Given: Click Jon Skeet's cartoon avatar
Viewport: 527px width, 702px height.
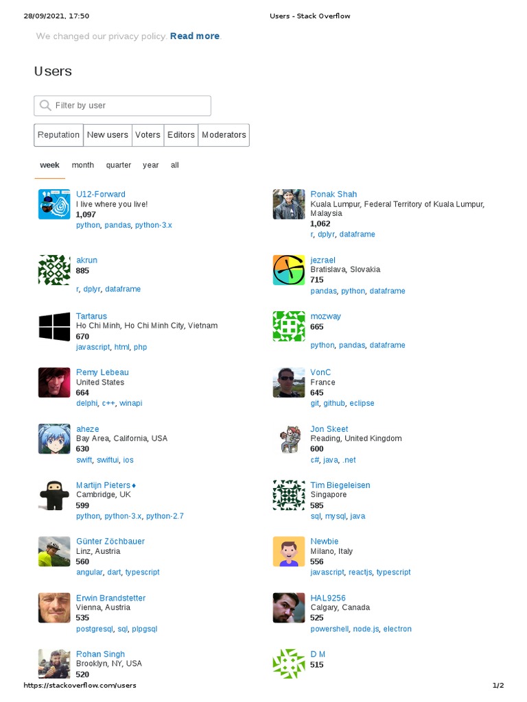Looking at the screenshot, I should tap(289, 439).
